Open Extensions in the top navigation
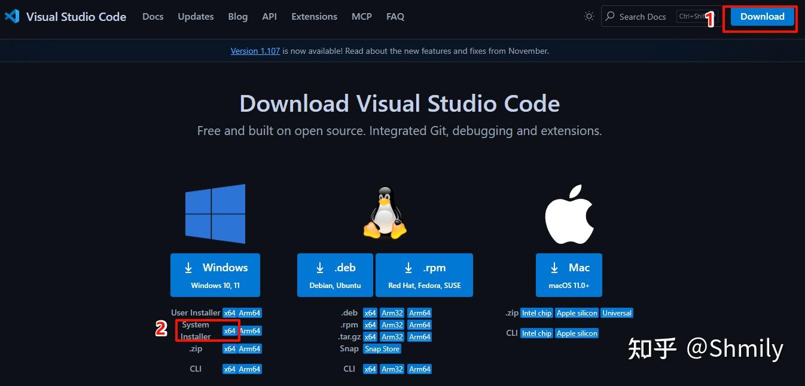 (x=315, y=17)
